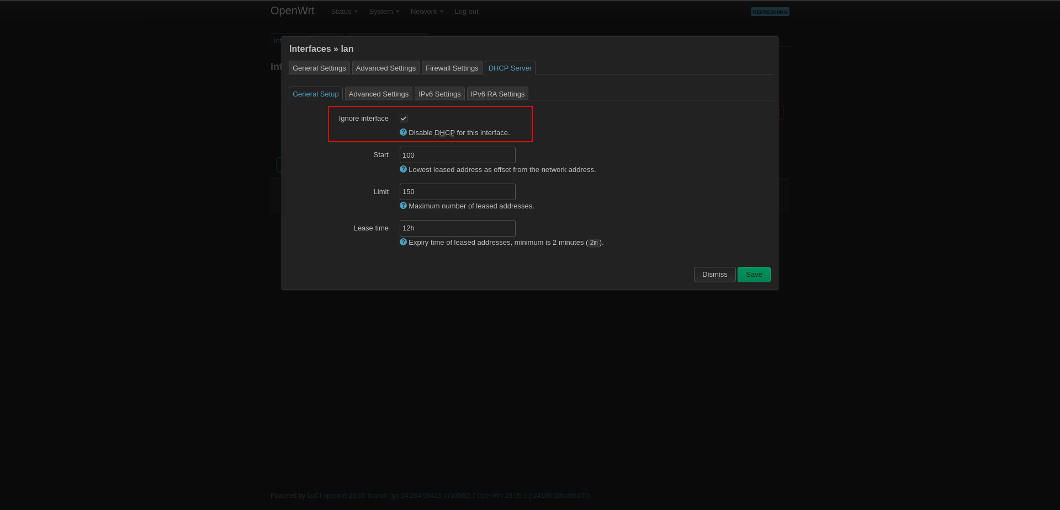Select the DHCP Server tab

click(x=510, y=68)
